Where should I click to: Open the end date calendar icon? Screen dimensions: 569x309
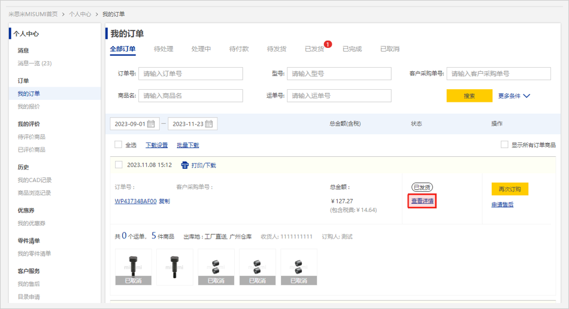pyautogui.click(x=209, y=124)
